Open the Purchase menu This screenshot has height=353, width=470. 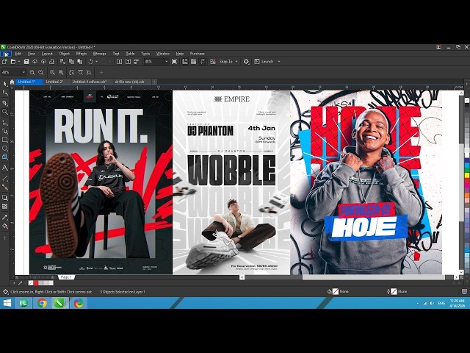[198, 54]
